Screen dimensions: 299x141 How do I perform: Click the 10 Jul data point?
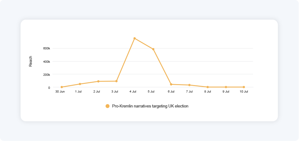click(244, 87)
